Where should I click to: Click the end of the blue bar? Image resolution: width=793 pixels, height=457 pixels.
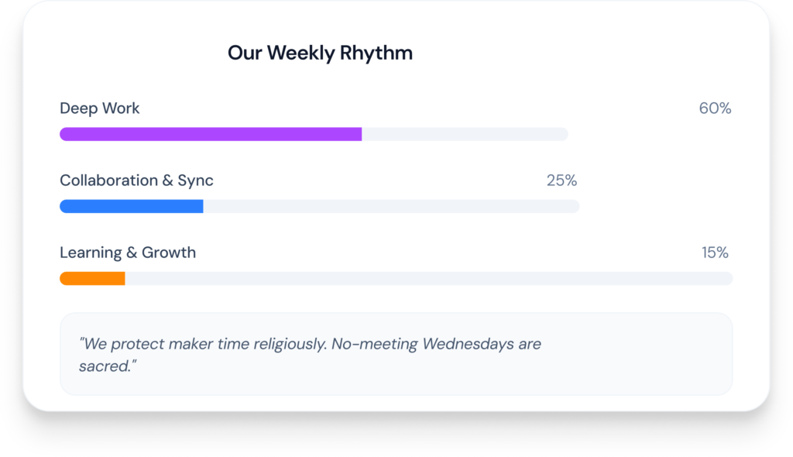(201, 206)
